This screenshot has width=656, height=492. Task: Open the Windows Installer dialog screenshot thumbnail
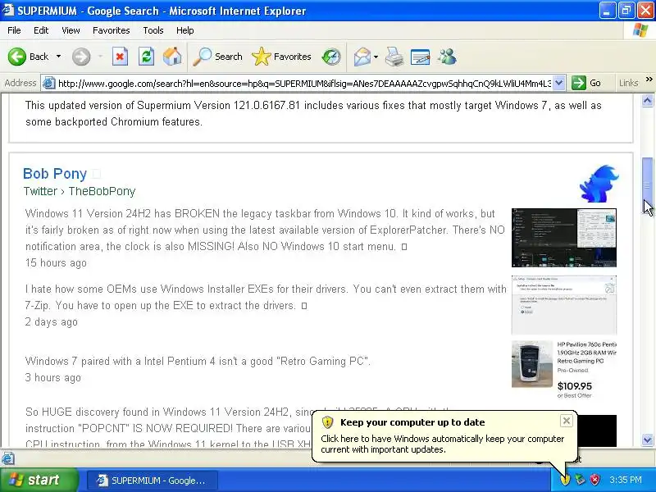pos(564,305)
